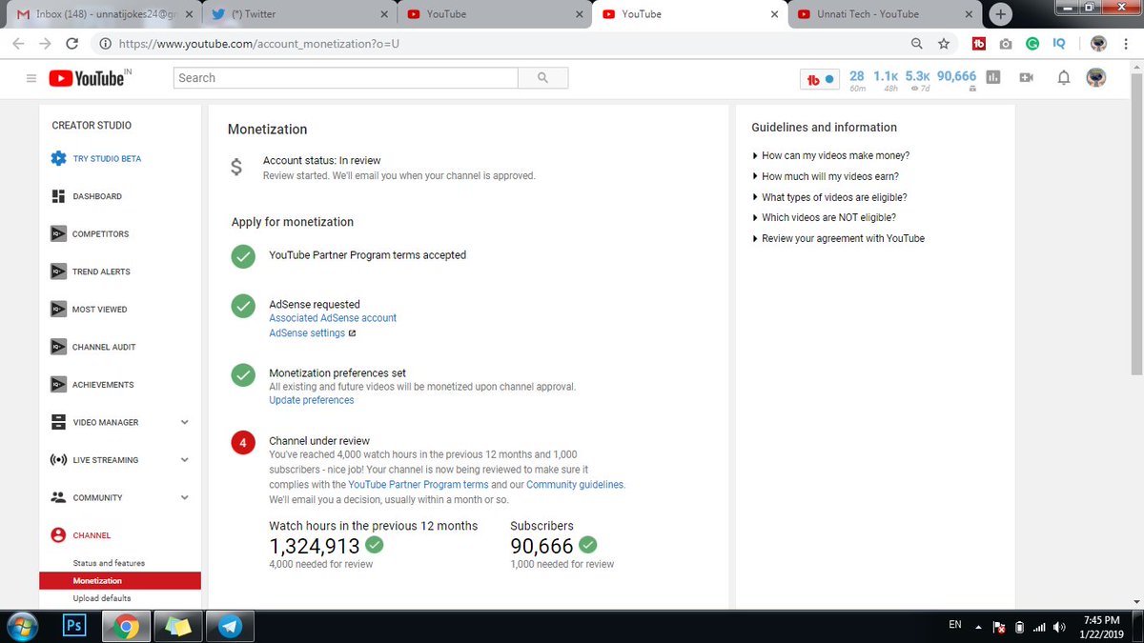Expand 'Which videos are NOT eligible?'
The width and height of the screenshot is (1144, 643).
click(824, 217)
